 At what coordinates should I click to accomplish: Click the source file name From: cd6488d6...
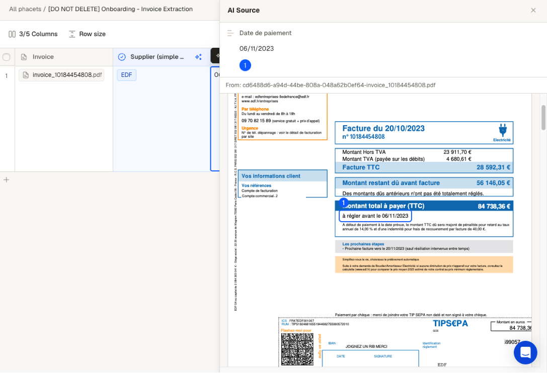click(x=330, y=85)
